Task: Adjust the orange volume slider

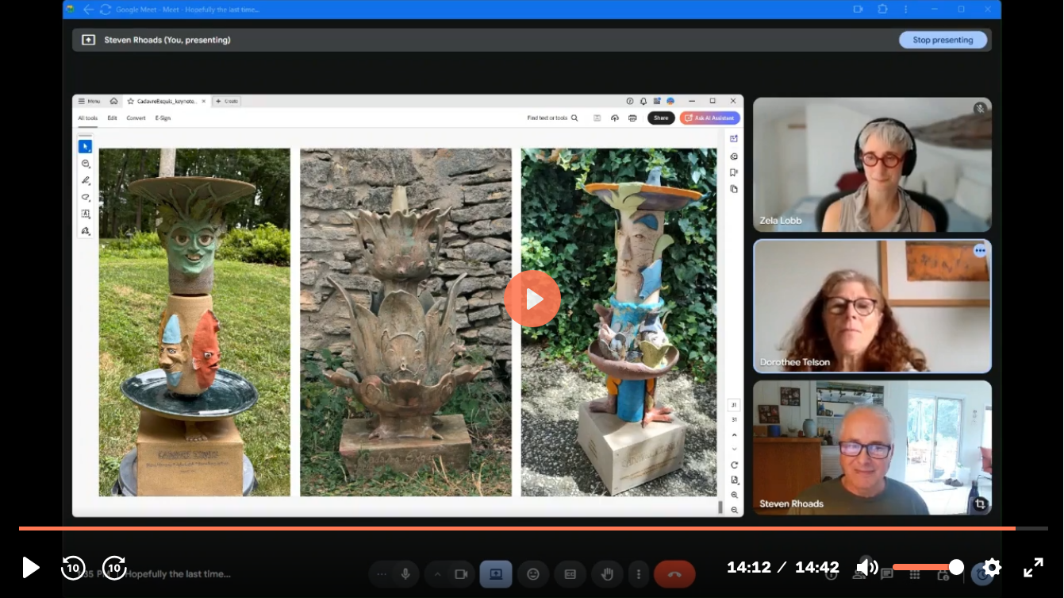Action: [x=924, y=567]
